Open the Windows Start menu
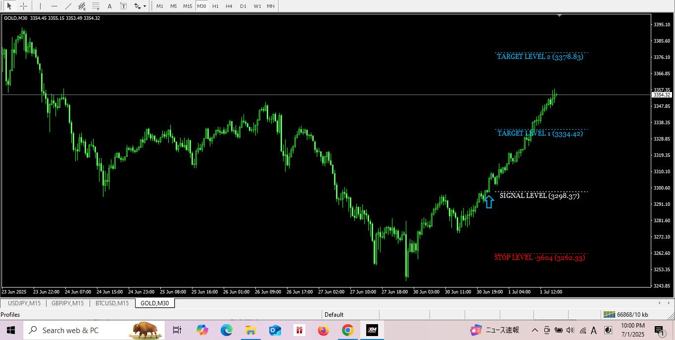 click(10, 330)
